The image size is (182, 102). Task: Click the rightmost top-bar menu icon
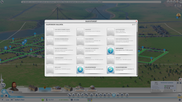tap(181, 2)
